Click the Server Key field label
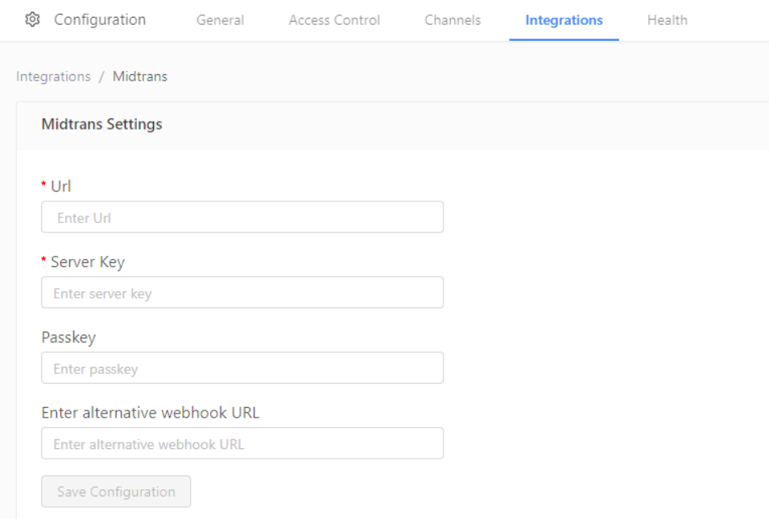The height and width of the screenshot is (519, 769). (88, 262)
